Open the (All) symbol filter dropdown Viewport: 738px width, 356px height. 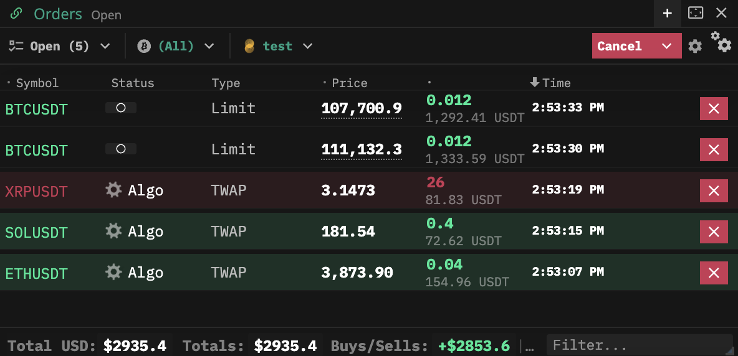176,46
